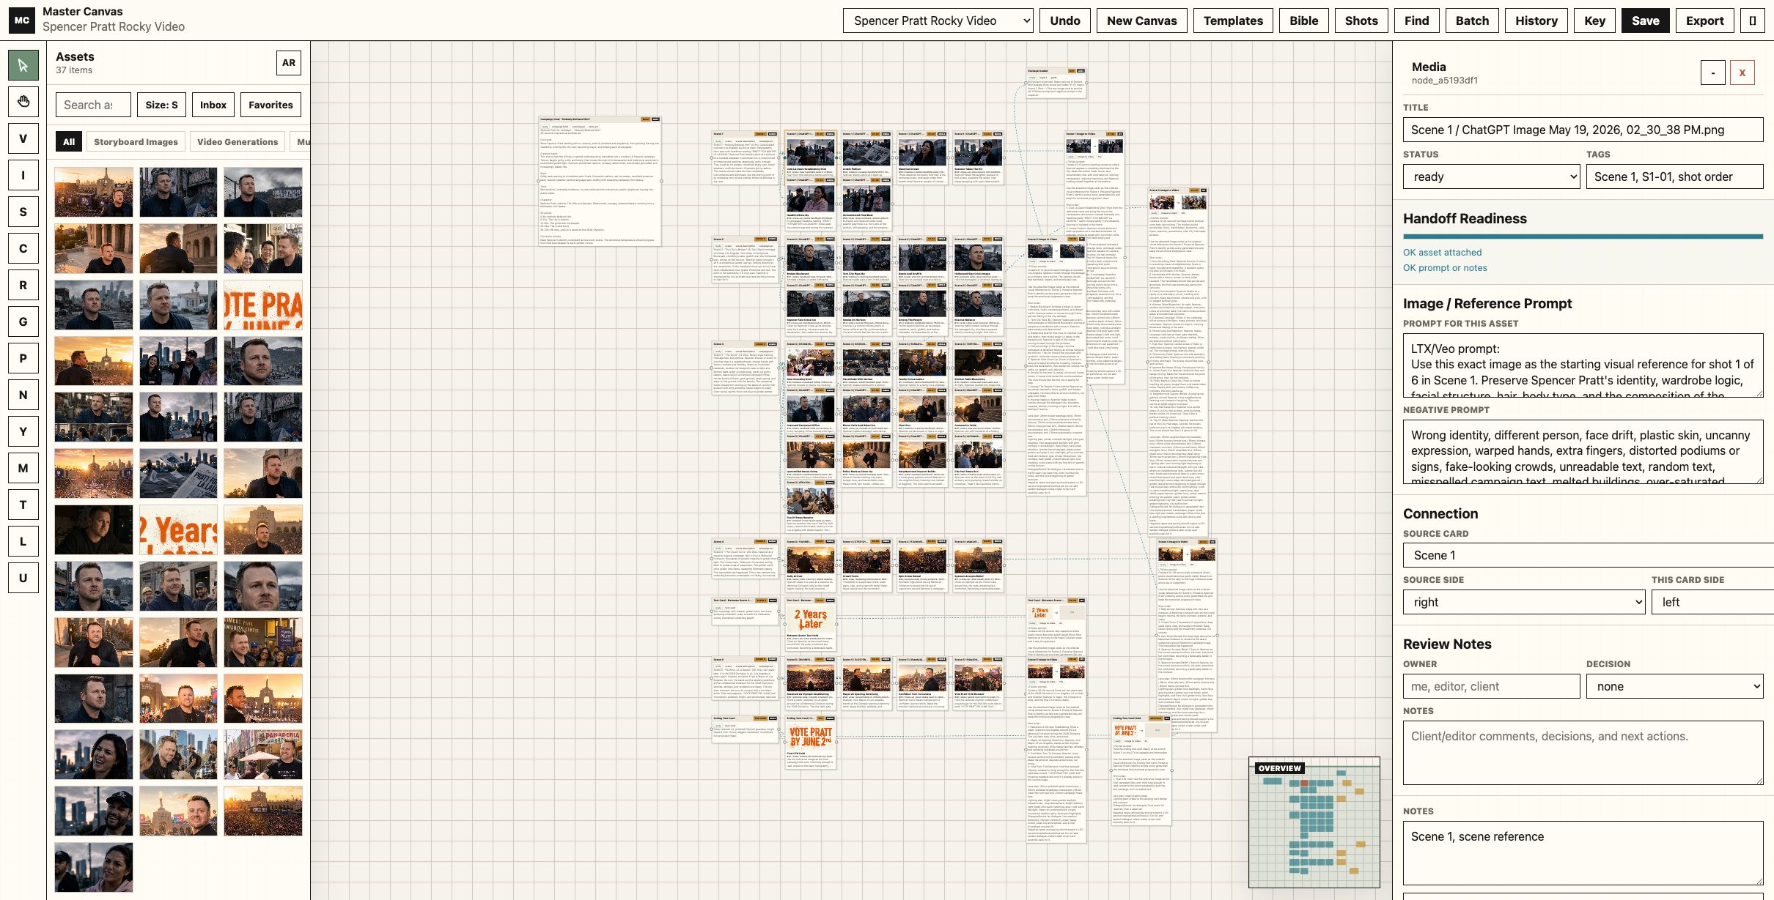Choose the C tool in left toolbar

point(23,248)
